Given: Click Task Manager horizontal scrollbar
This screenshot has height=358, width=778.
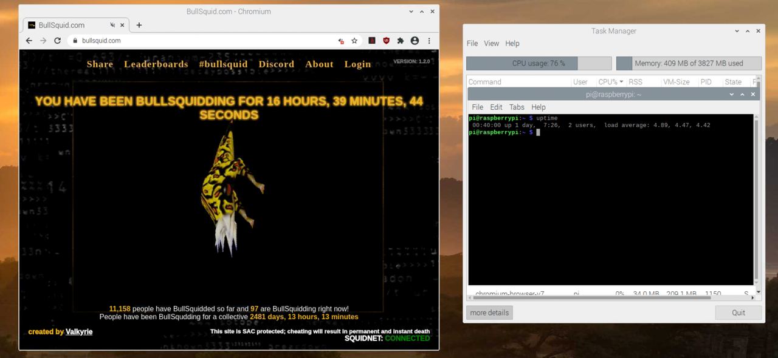Looking at the screenshot, I should pyautogui.click(x=592, y=298).
